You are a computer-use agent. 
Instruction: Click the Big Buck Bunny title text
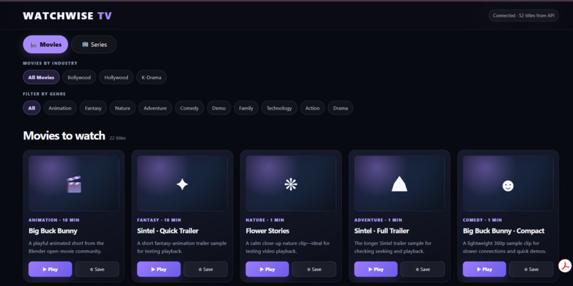[53, 231]
